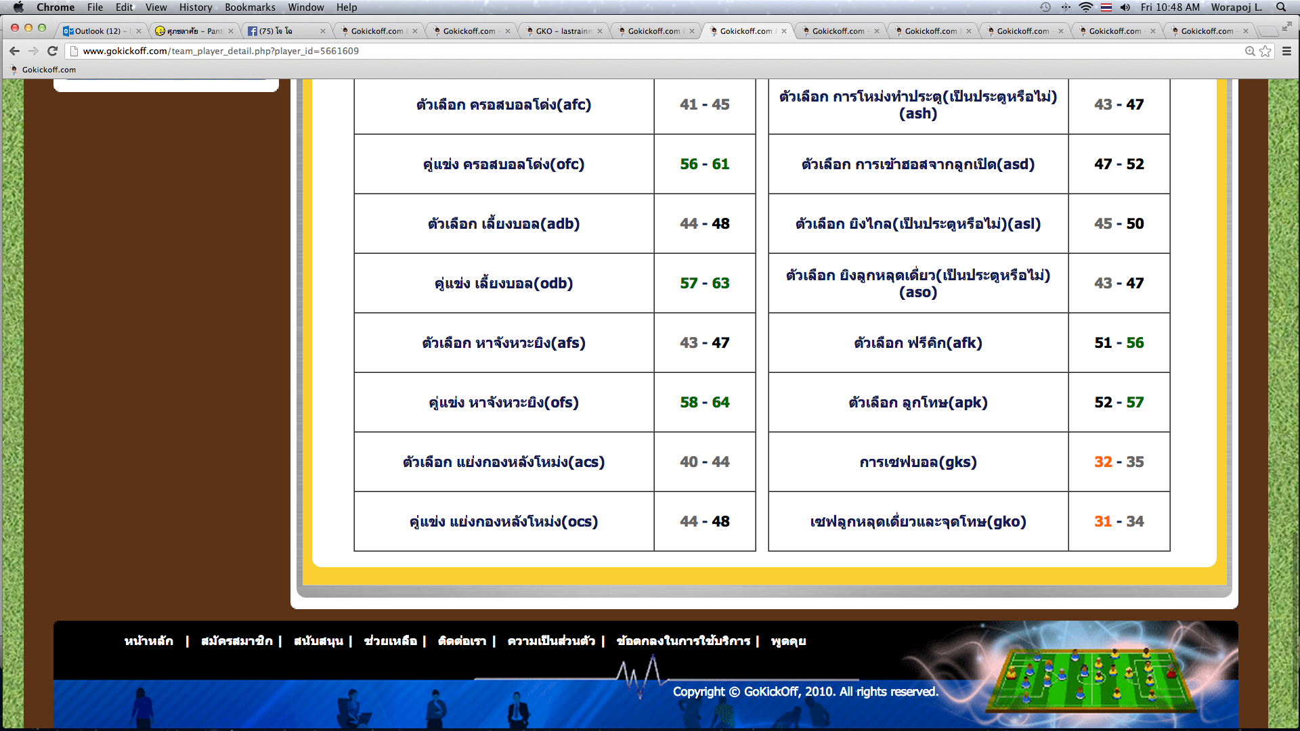Open the History menu
Screen dimensions: 1300x731
pos(195,7)
